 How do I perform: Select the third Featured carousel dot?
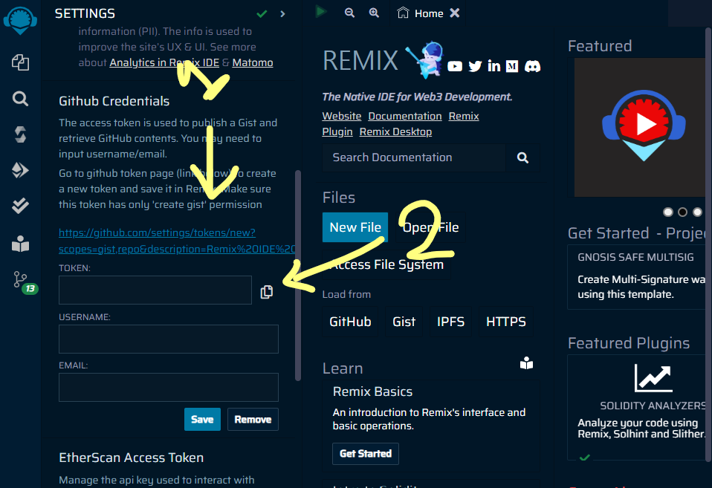[697, 212]
